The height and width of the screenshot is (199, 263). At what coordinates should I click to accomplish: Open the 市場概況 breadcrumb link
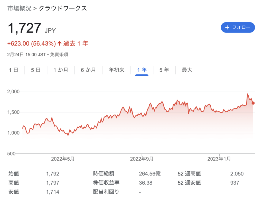point(19,8)
